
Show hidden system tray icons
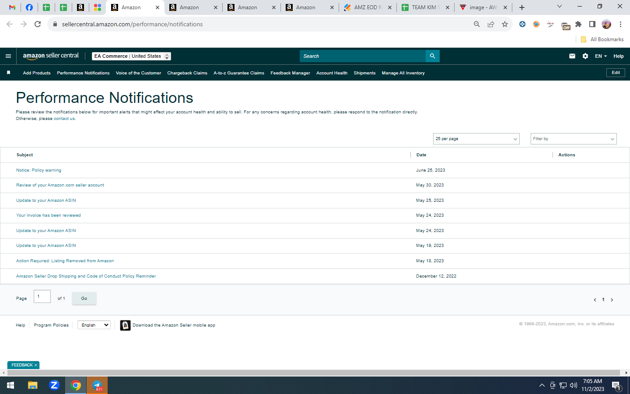tap(542, 385)
